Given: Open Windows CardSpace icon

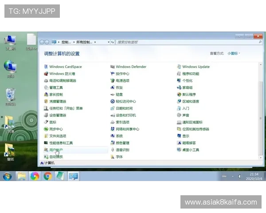Looking at the screenshot, I should 46,67.
